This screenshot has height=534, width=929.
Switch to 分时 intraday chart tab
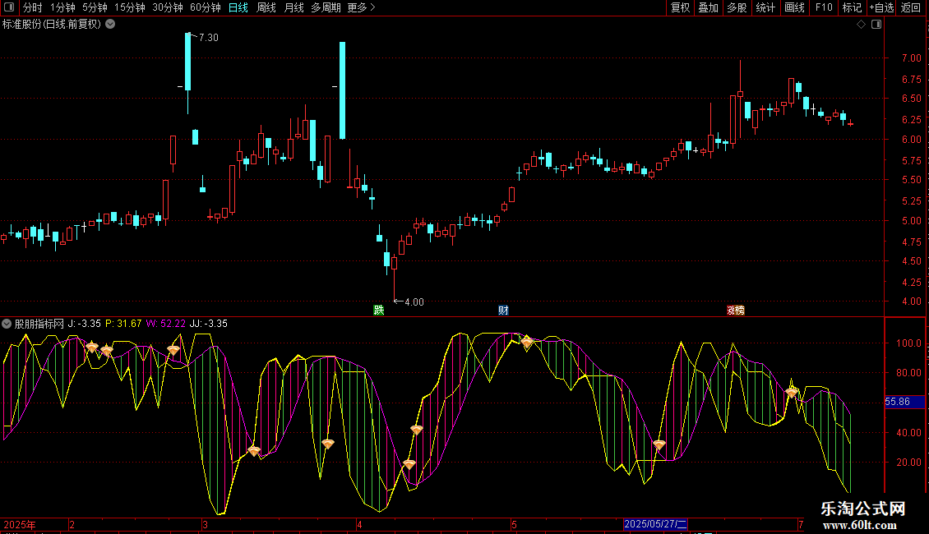[33, 7]
